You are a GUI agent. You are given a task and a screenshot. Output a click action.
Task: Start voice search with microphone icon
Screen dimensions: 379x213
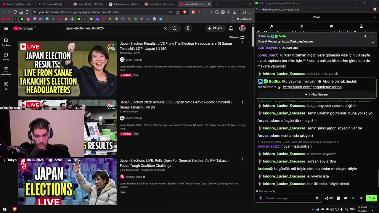pos(188,28)
